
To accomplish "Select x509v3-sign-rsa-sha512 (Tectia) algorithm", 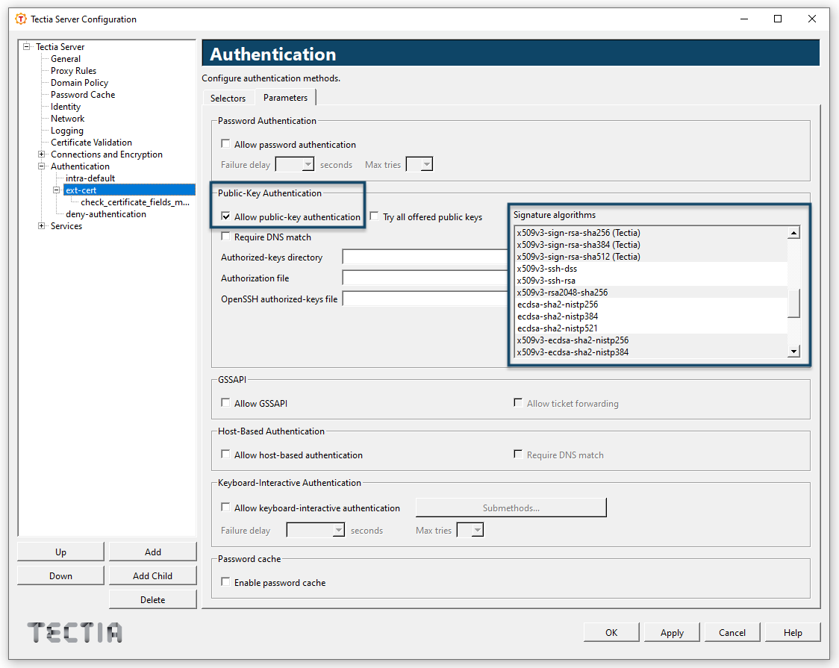I will point(651,256).
